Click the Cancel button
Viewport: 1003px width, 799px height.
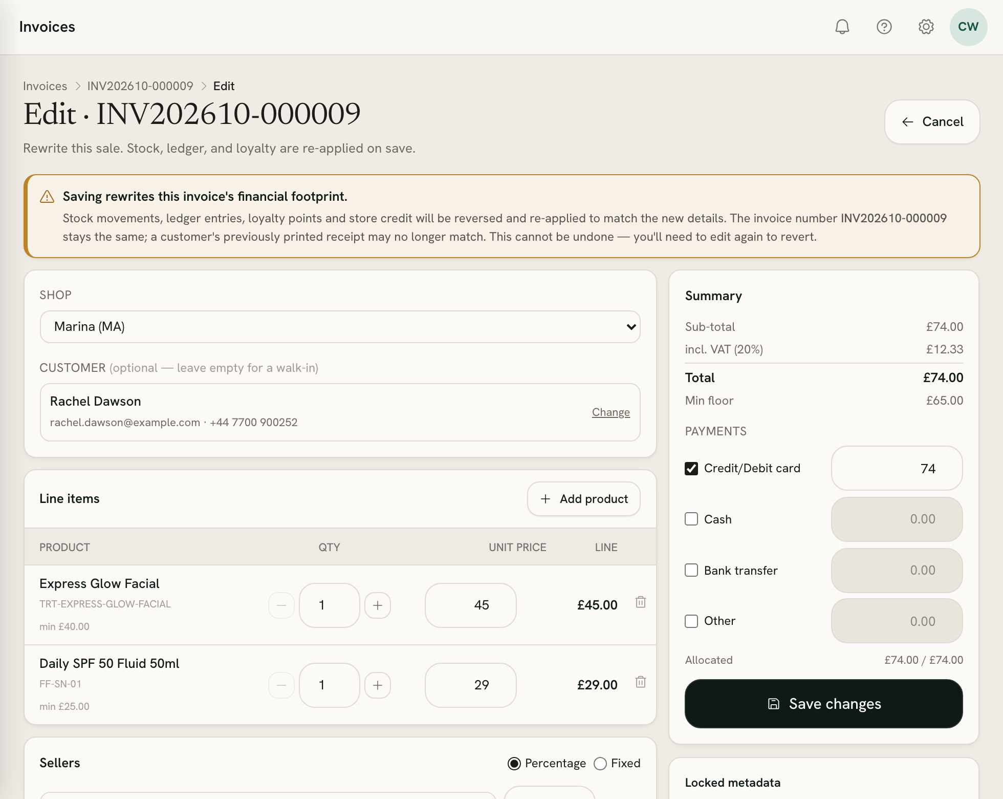pyautogui.click(x=932, y=122)
